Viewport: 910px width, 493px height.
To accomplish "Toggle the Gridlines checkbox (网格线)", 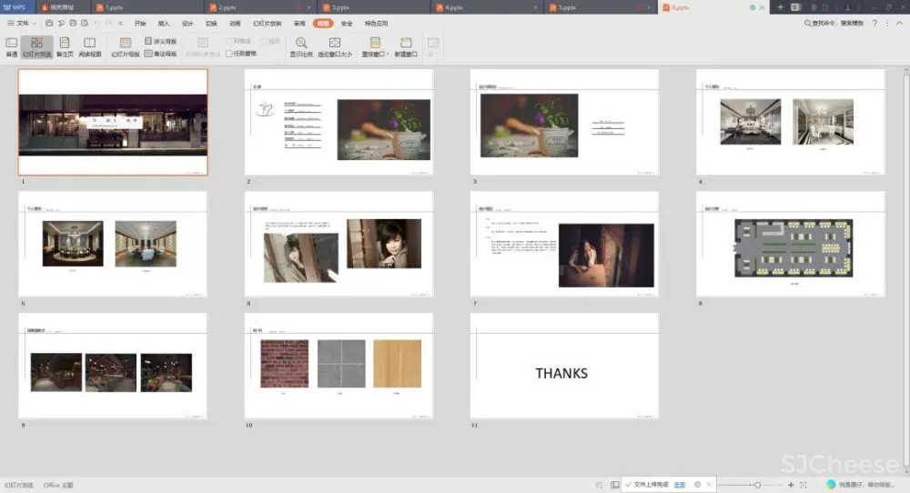I will pyautogui.click(x=229, y=42).
